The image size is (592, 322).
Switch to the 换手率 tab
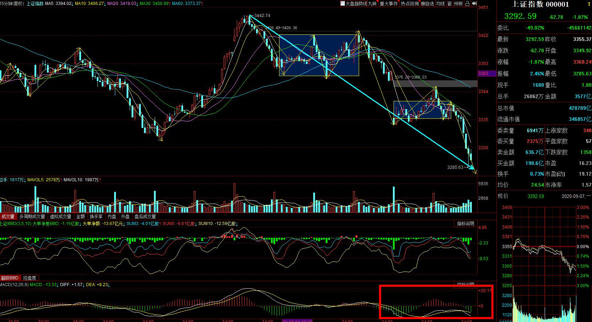[x=96, y=216]
